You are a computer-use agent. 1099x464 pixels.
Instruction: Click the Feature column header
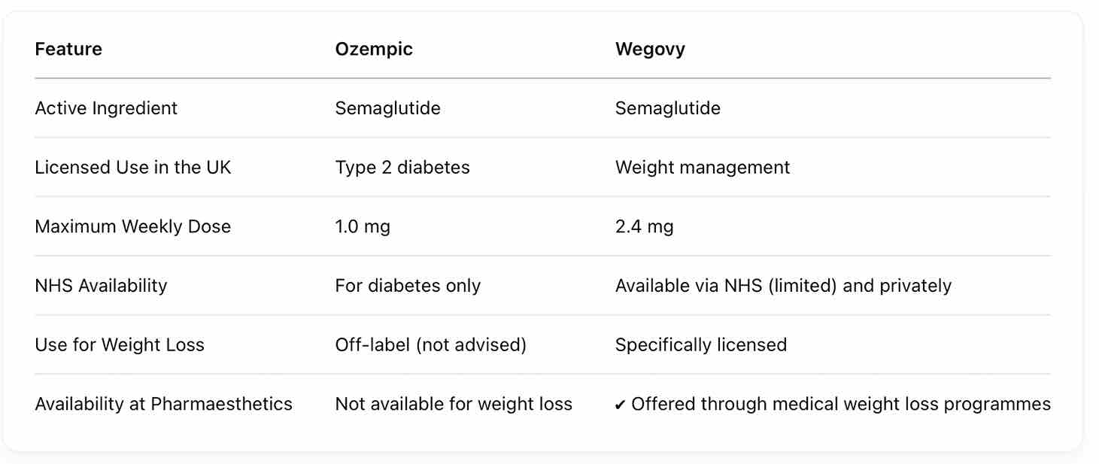(x=68, y=50)
